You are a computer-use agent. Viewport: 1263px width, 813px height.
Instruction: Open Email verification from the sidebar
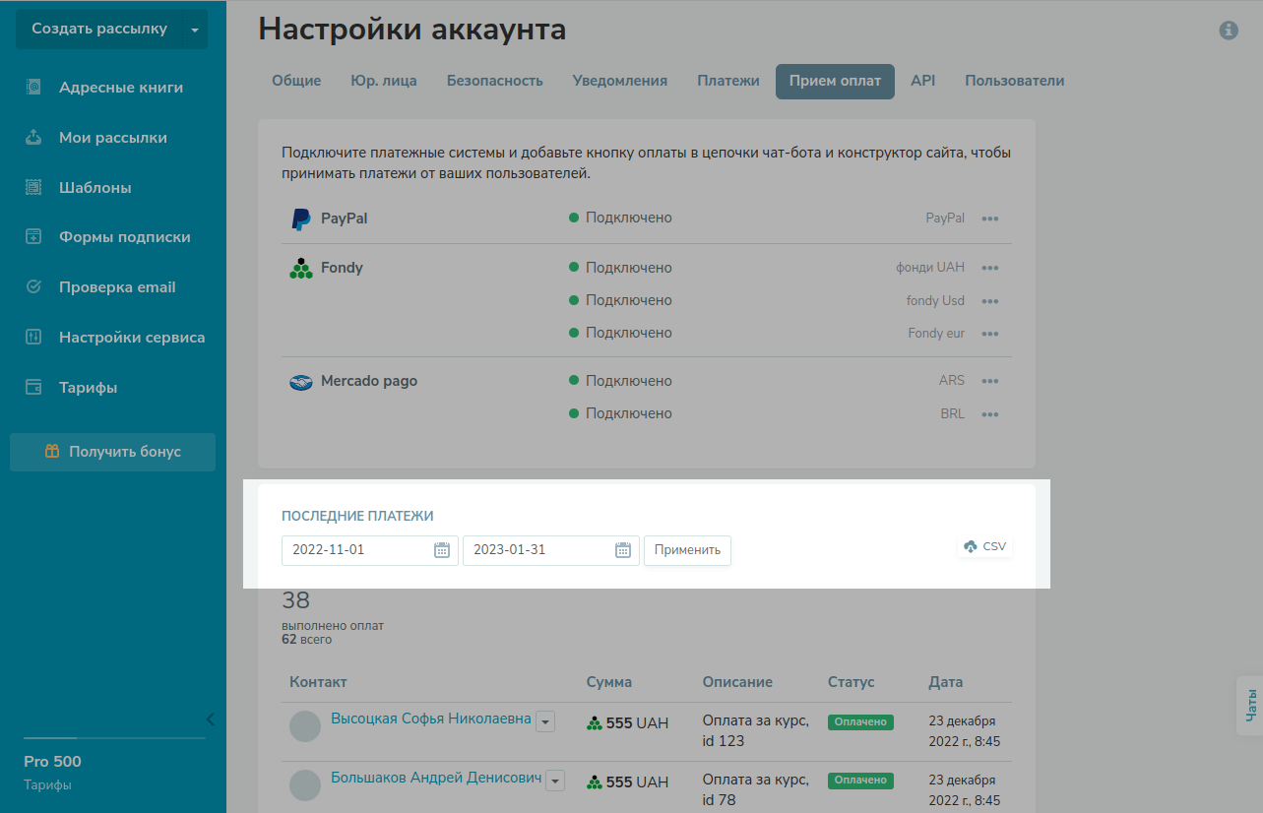116,287
